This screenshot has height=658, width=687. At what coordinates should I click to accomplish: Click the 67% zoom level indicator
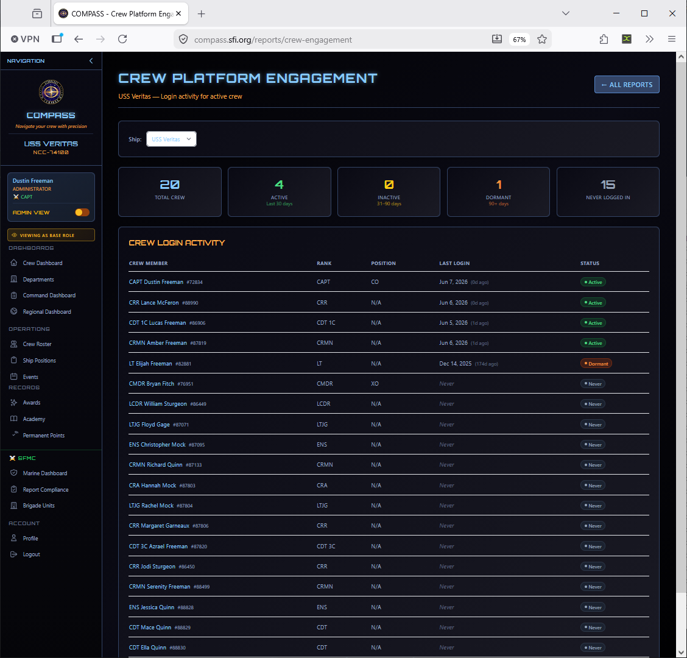[519, 40]
